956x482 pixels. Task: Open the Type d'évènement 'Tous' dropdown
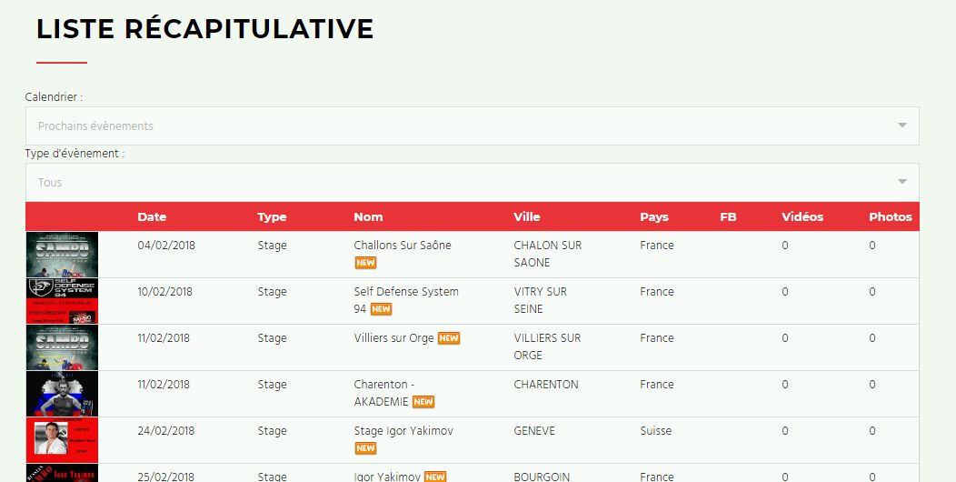click(x=472, y=182)
